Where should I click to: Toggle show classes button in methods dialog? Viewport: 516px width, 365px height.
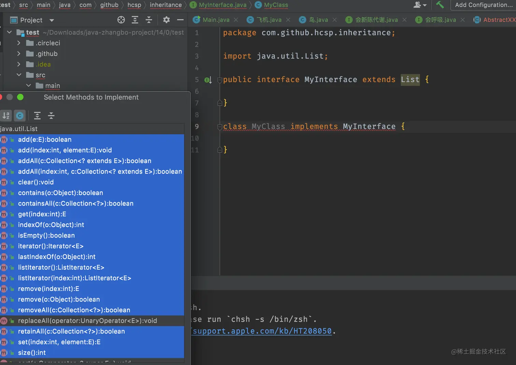20,116
